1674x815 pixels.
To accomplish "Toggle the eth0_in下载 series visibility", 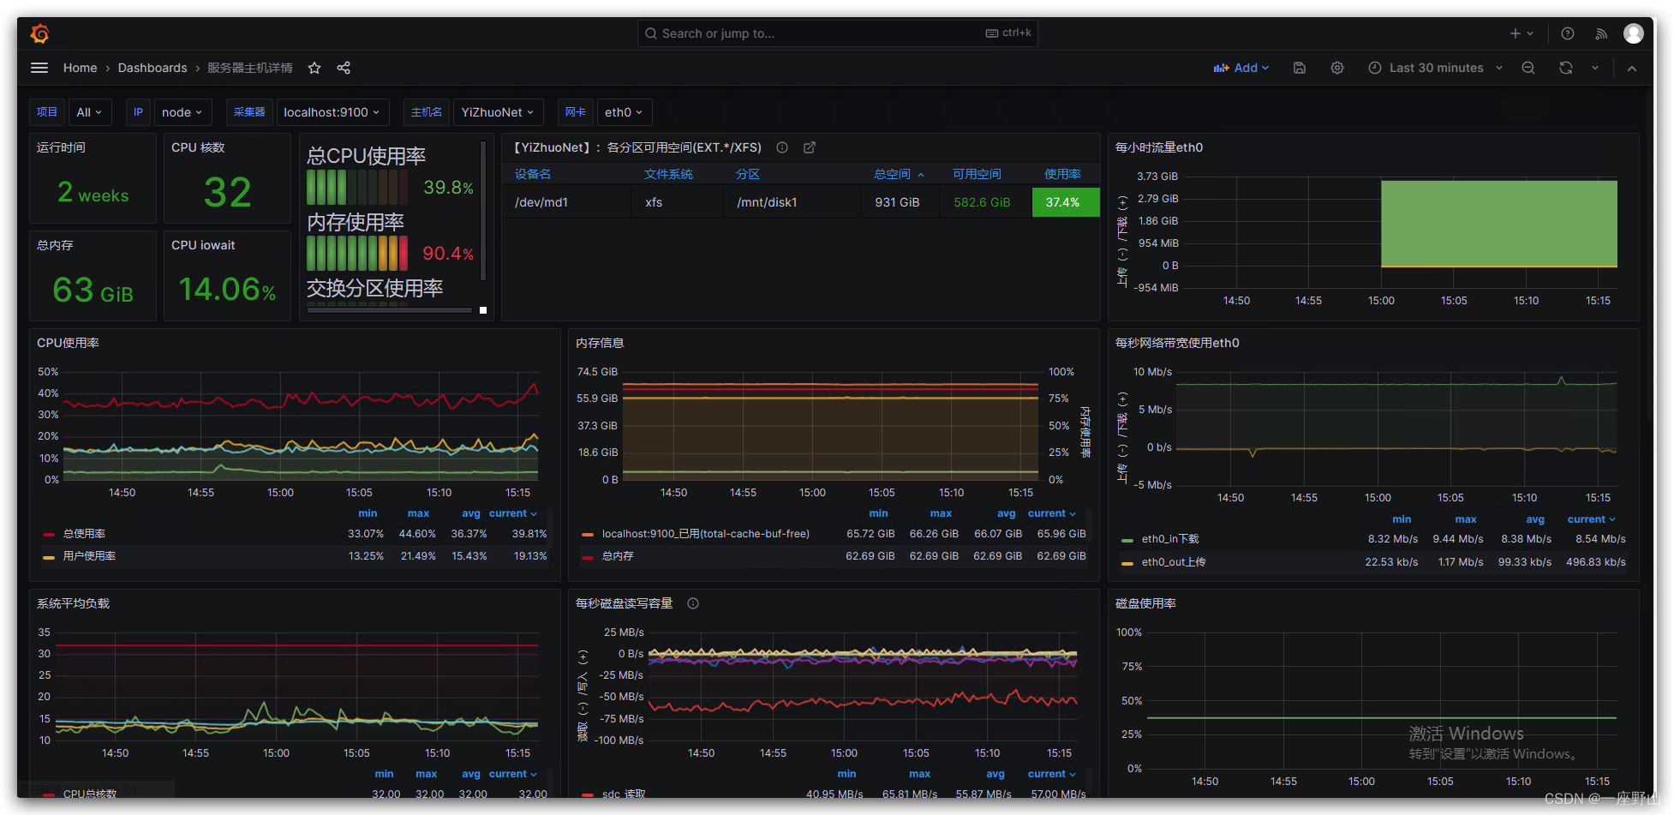I will [1170, 539].
